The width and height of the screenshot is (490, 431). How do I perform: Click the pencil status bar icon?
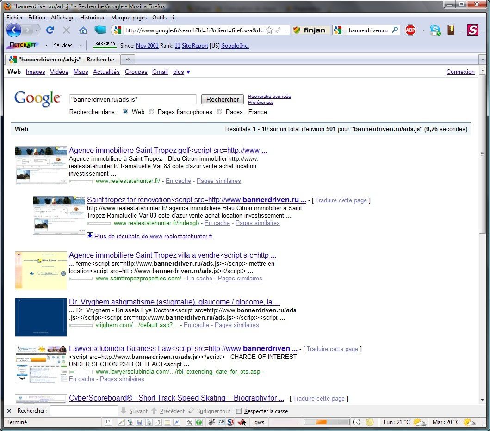[x=121, y=422]
